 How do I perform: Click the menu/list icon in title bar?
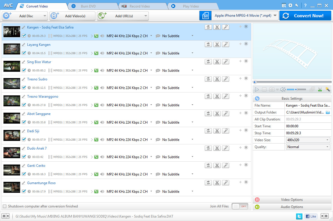click(284, 5)
